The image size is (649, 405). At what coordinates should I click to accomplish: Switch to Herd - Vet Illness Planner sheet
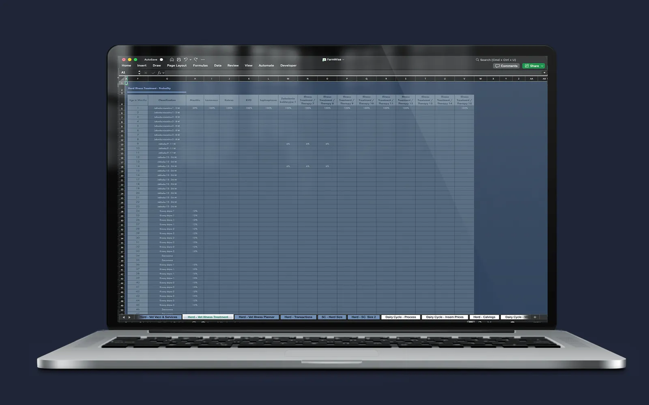(x=256, y=317)
